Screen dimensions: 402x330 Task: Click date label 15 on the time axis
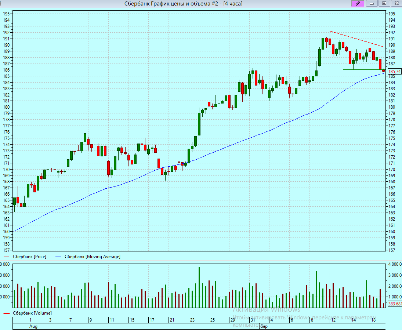click(x=132, y=320)
